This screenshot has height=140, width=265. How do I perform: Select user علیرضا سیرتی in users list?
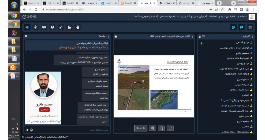coord(242,85)
